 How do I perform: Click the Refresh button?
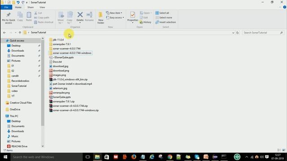(x=237, y=33)
